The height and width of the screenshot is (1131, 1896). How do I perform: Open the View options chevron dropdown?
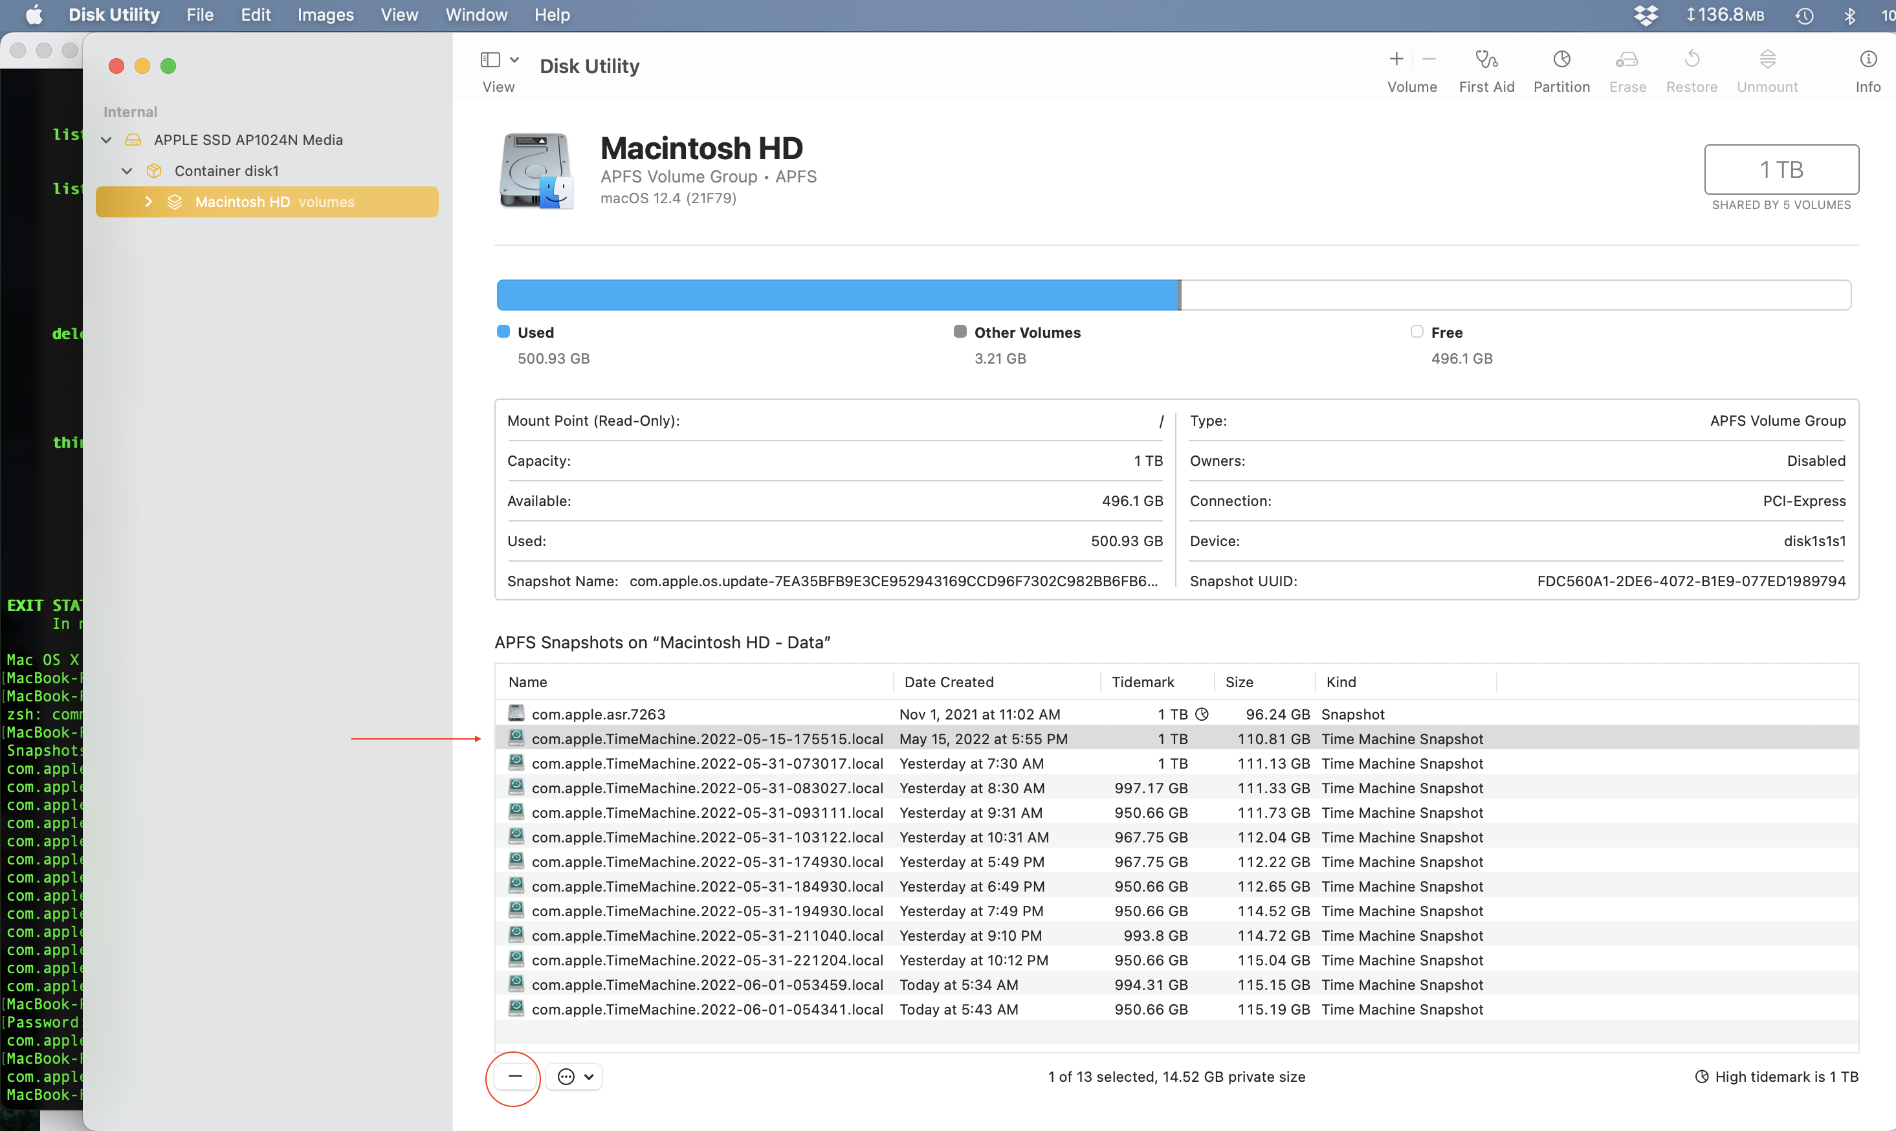coord(514,60)
